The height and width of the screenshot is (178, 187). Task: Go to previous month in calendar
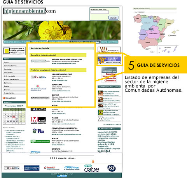click(x=6, y=106)
